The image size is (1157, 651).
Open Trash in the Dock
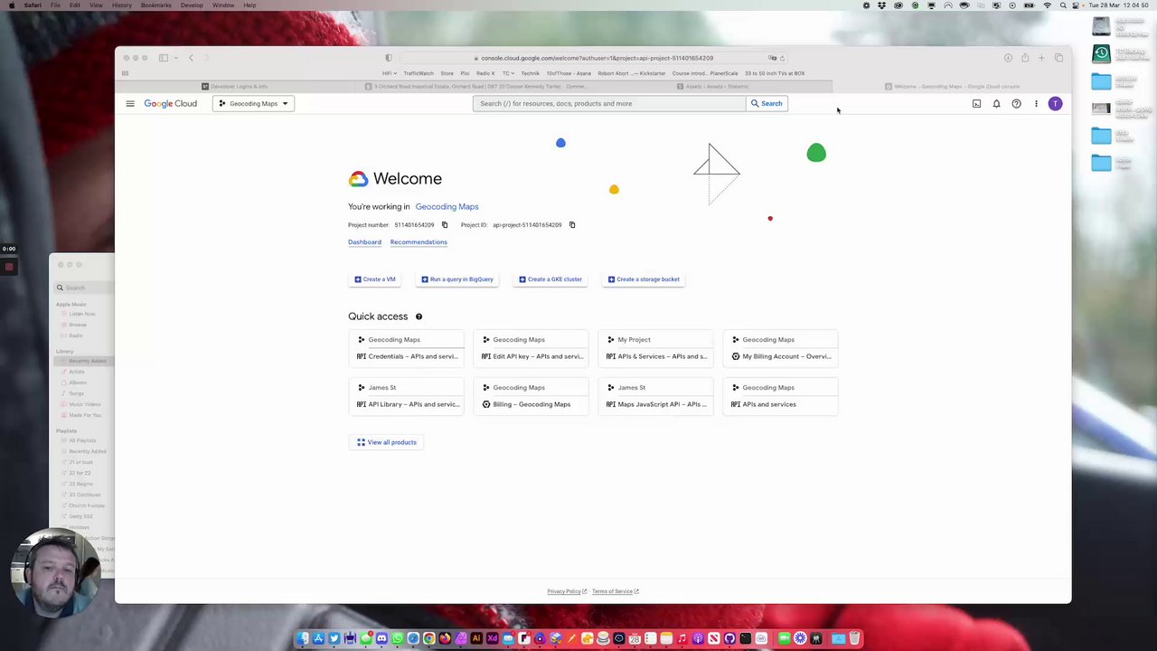[x=854, y=639]
